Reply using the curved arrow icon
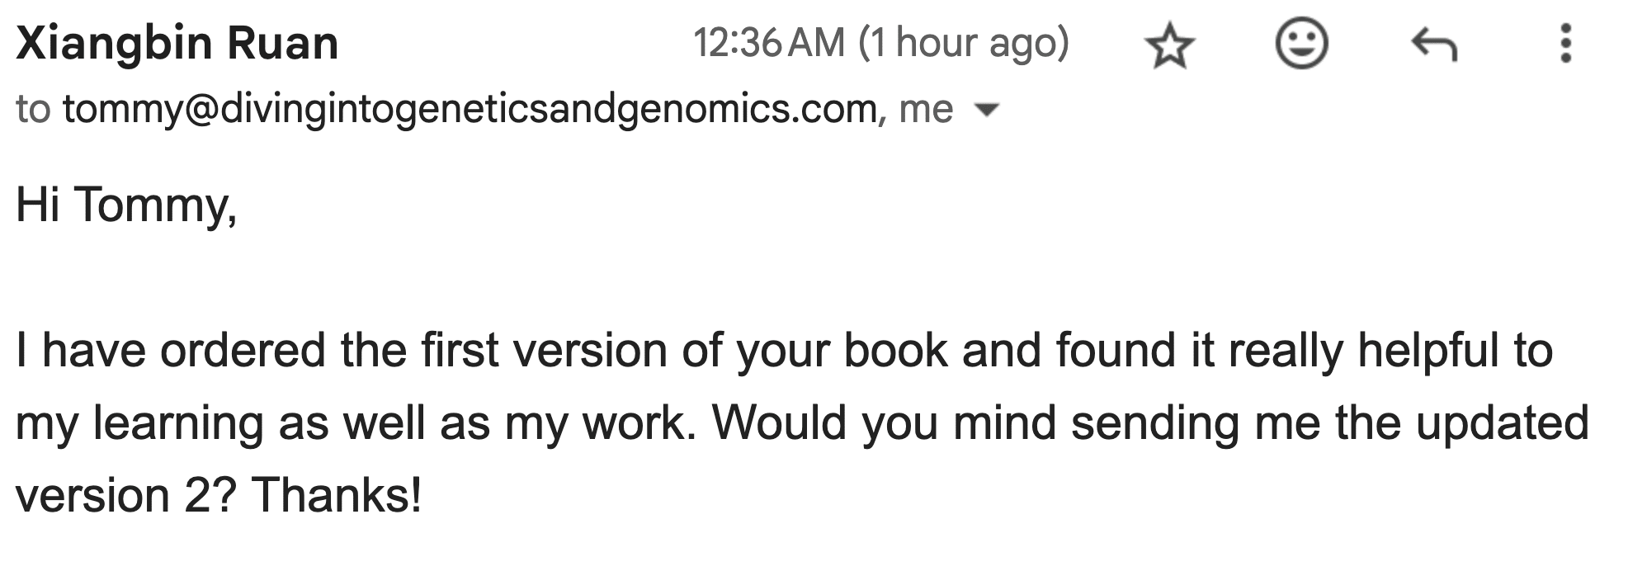This screenshot has width=1647, height=571. click(1434, 45)
